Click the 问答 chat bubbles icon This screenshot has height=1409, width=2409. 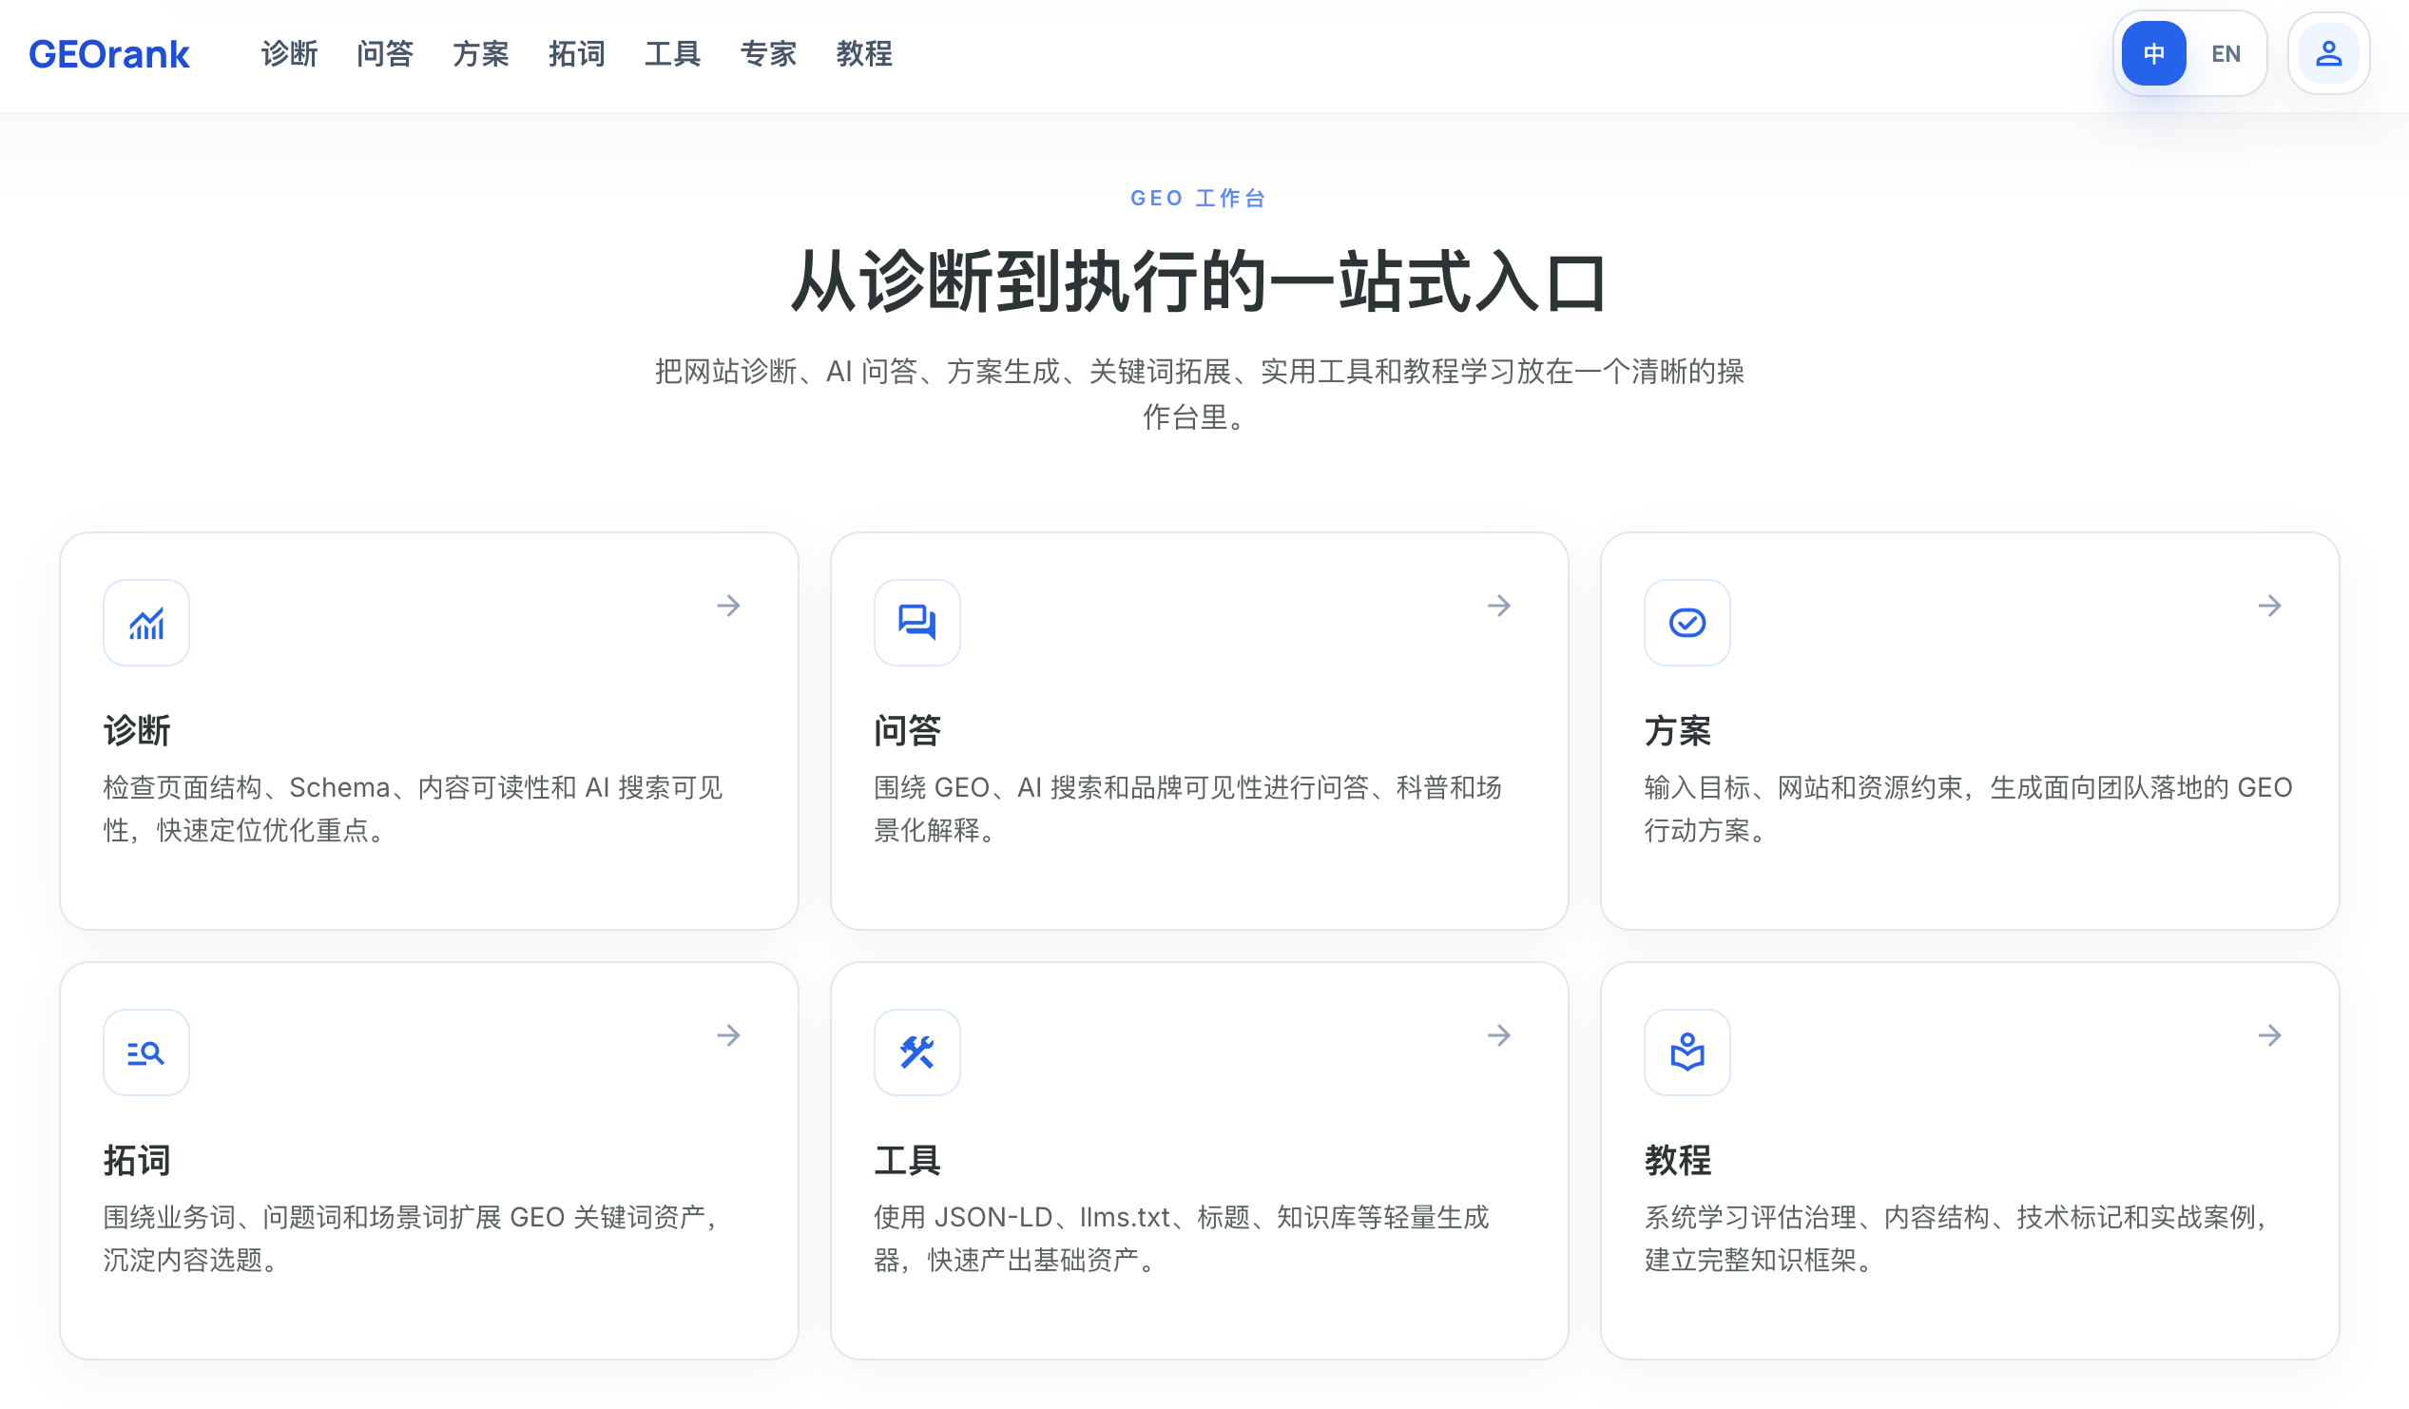(x=916, y=624)
